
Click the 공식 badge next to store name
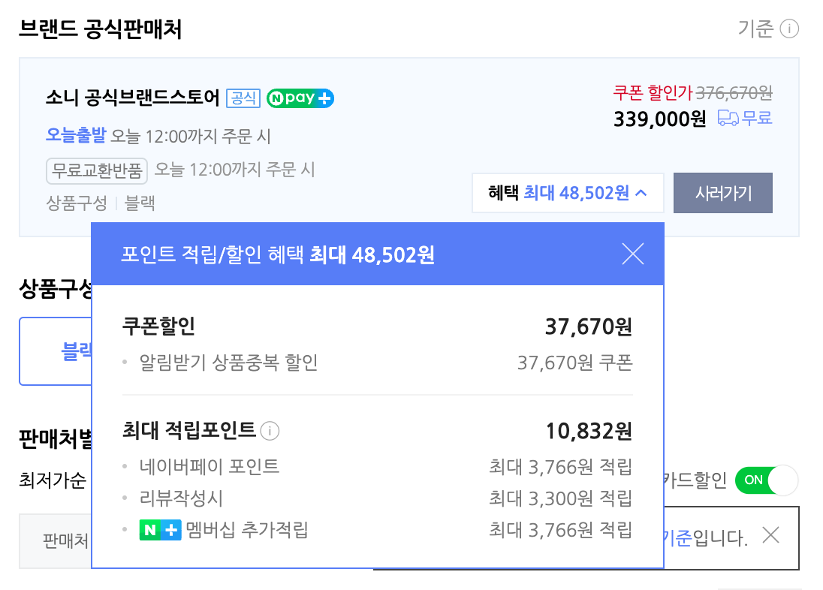tap(243, 98)
